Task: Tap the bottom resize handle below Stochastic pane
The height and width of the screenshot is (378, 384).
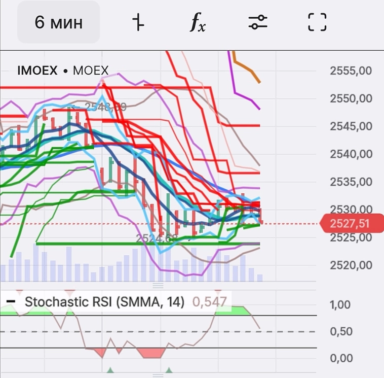Action: coord(159,376)
